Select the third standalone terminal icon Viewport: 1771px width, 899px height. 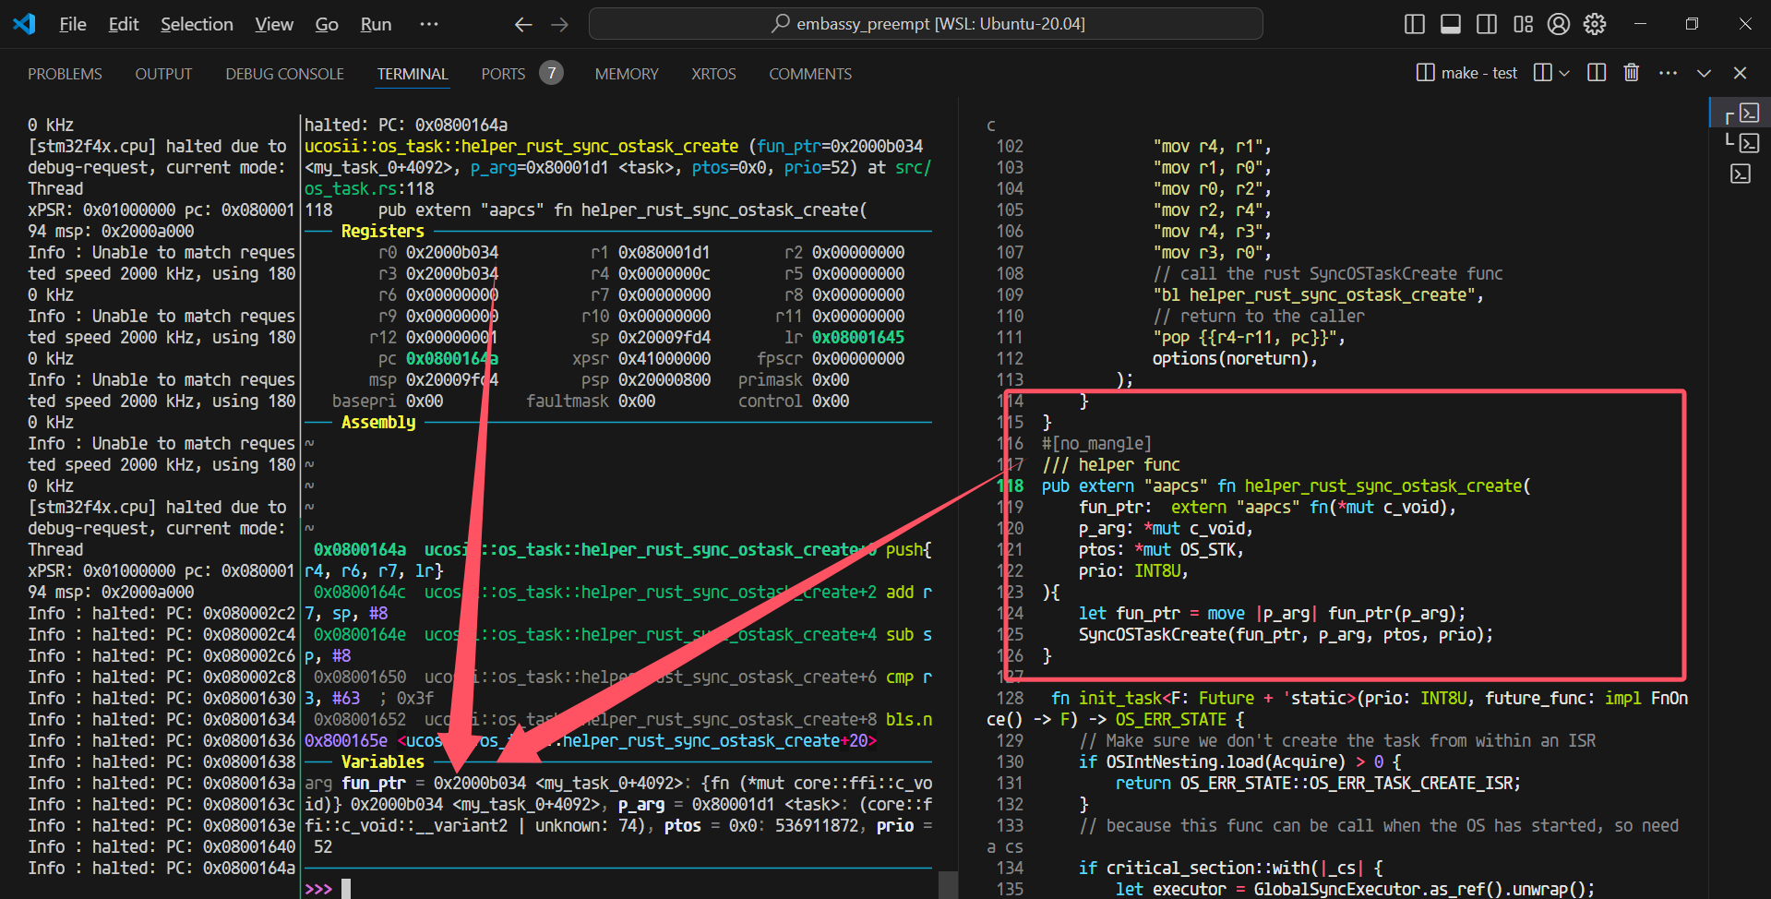(x=1741, y=174)
